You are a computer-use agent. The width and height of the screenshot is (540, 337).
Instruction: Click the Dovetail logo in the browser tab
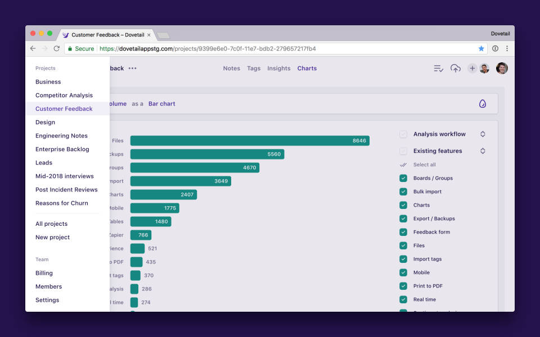click(x=66, y=34)
